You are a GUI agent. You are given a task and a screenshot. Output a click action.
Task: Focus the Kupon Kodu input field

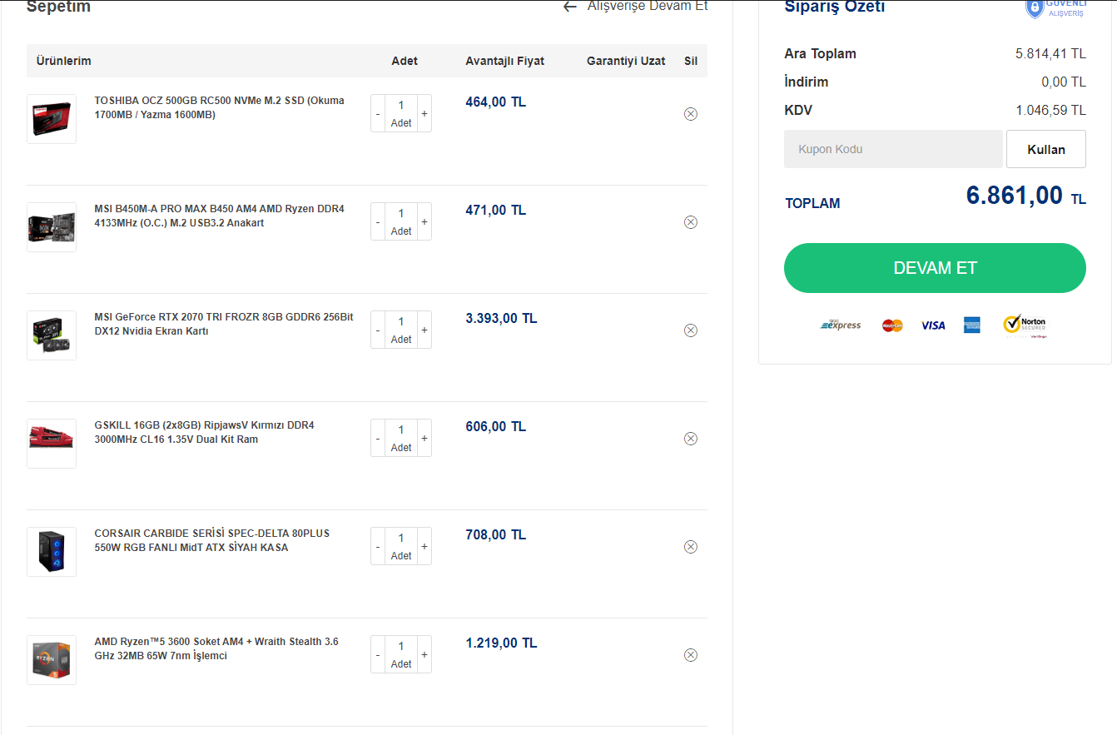click(x=892, y=149)
